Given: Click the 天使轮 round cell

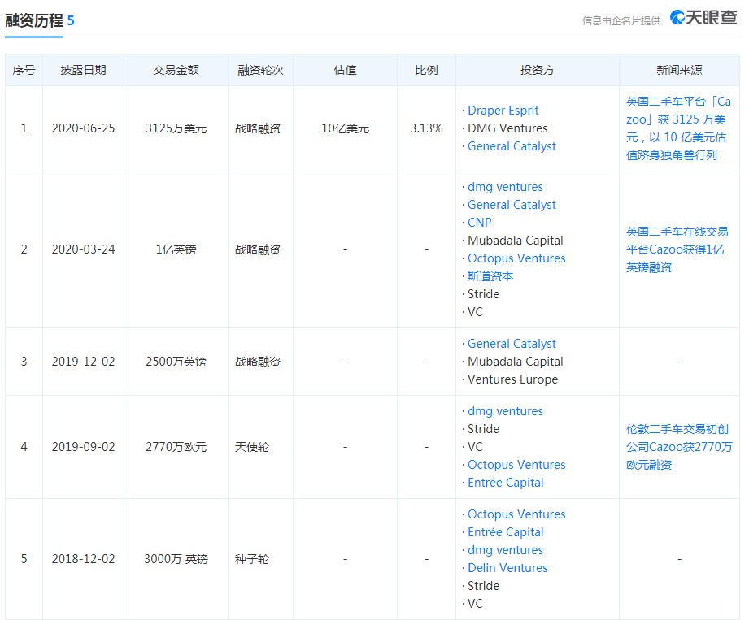Looking at the screenshot, I should pyautogui.click(x=252, y=447).
